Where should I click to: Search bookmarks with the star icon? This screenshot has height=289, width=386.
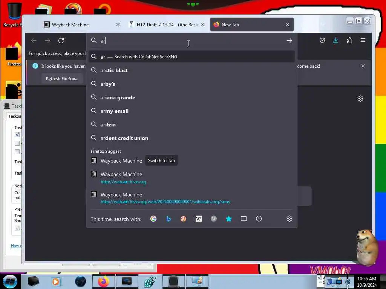click(229, 219)
